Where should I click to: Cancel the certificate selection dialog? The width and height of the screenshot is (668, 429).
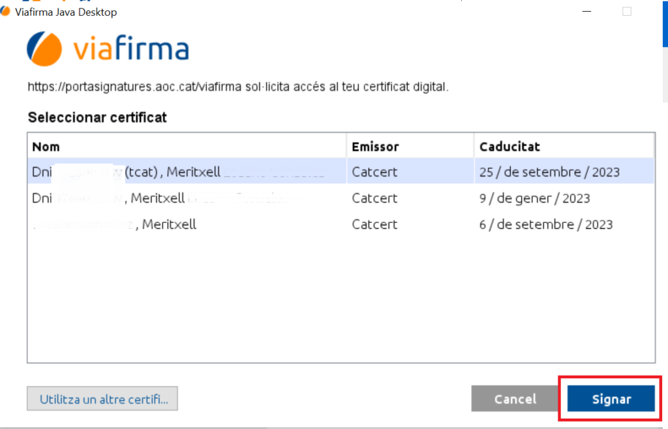[x=515, y=399]
